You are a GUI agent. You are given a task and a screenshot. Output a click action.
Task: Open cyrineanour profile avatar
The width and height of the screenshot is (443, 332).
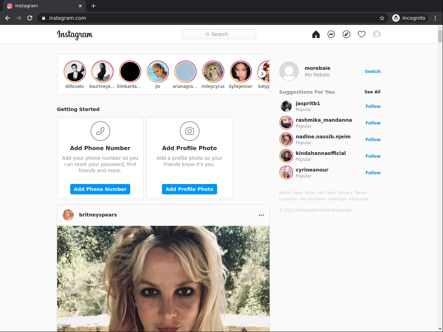(286, 173)
